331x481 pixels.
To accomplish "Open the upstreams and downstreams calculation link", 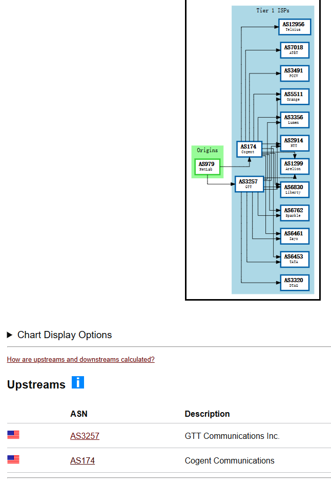I will [x=81, y=359].
